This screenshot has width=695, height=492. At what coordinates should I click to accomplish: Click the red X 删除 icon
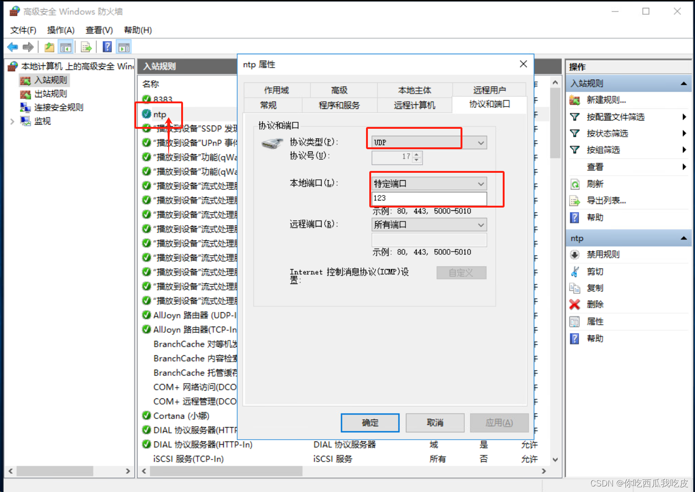pos(575,304)
